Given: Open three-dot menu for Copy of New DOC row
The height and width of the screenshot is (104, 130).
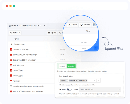Looking at the screenshot, I should (79, 60).
